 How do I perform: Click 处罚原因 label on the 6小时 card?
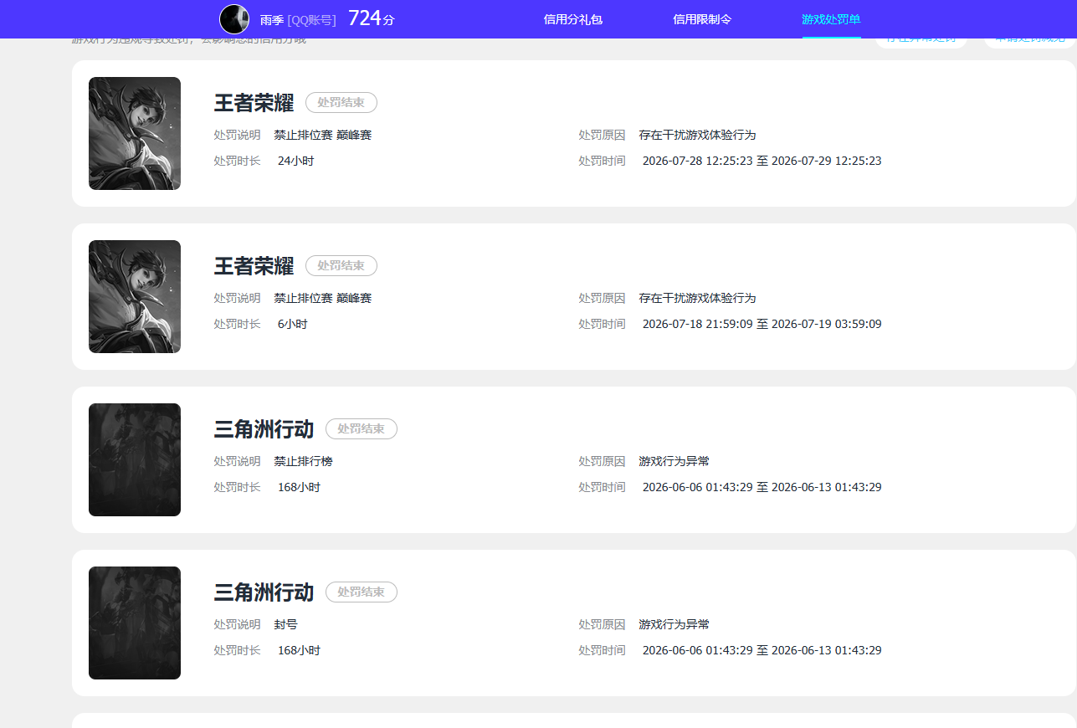(602, 298)
